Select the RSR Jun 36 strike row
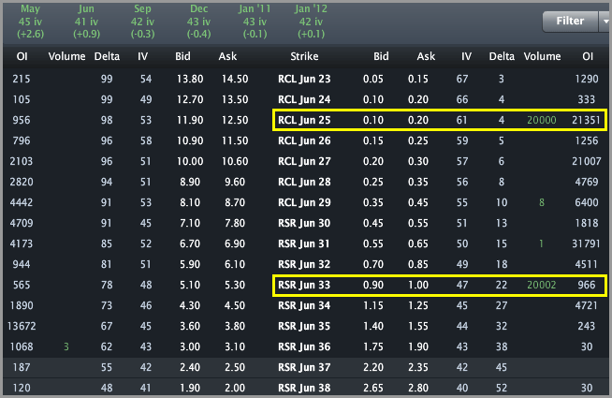 click(x=304, y=346)
